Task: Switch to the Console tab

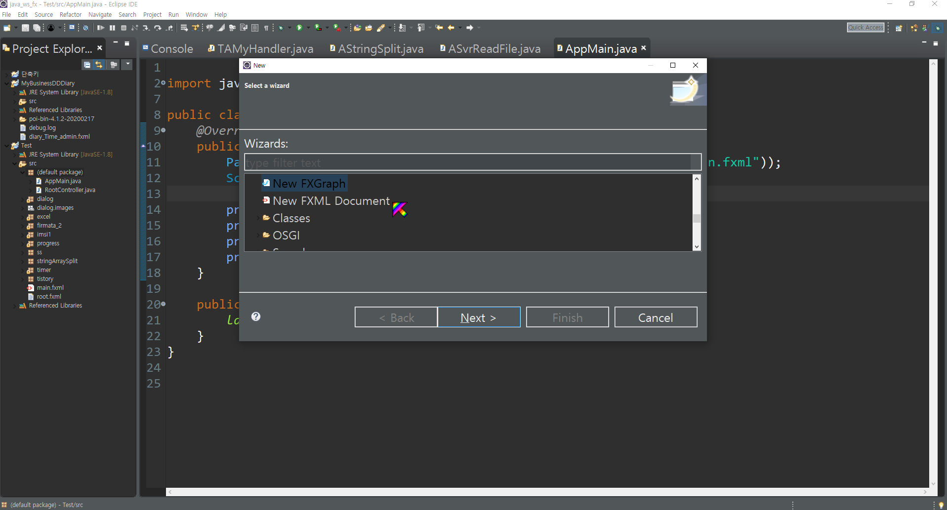Action: (x=168, y=48)
